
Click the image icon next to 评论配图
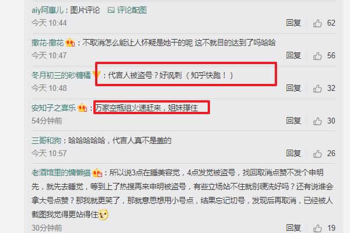click(111, 10)
